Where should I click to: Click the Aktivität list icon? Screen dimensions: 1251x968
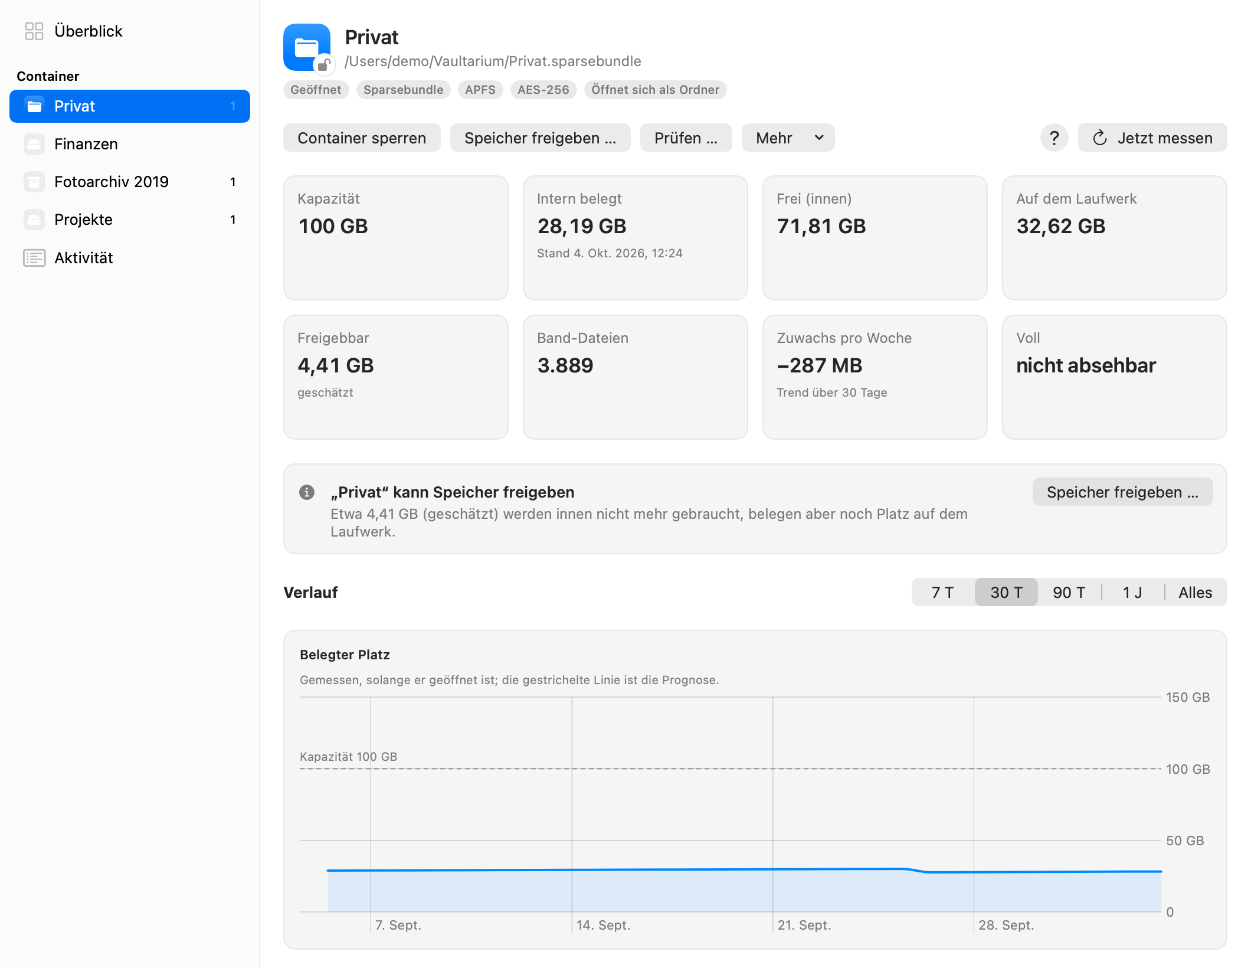pyautogui.click(x=34, y=258)
